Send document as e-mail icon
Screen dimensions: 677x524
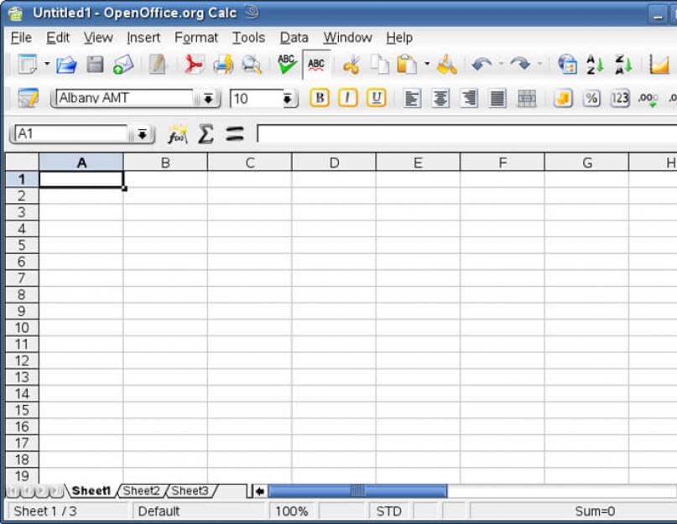pos(123,65)
